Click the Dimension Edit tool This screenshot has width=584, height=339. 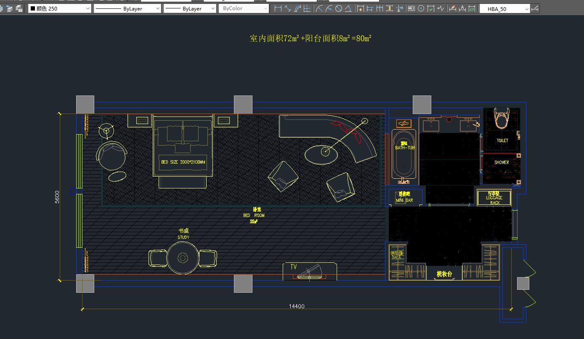452,8
